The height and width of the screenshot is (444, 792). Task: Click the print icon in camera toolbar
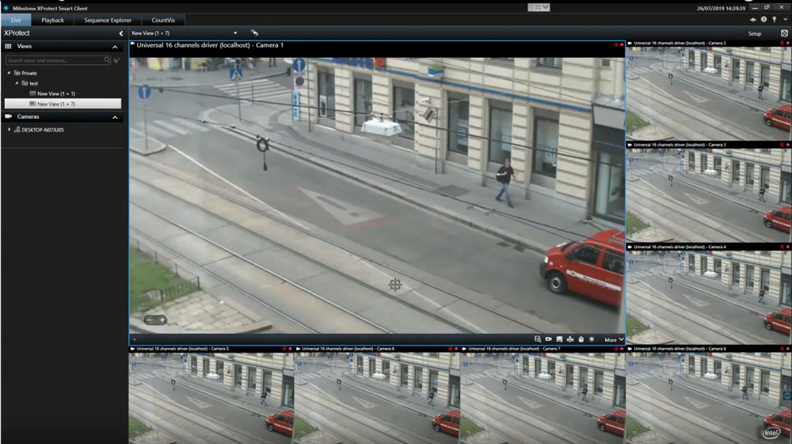(x=570, y=339)
